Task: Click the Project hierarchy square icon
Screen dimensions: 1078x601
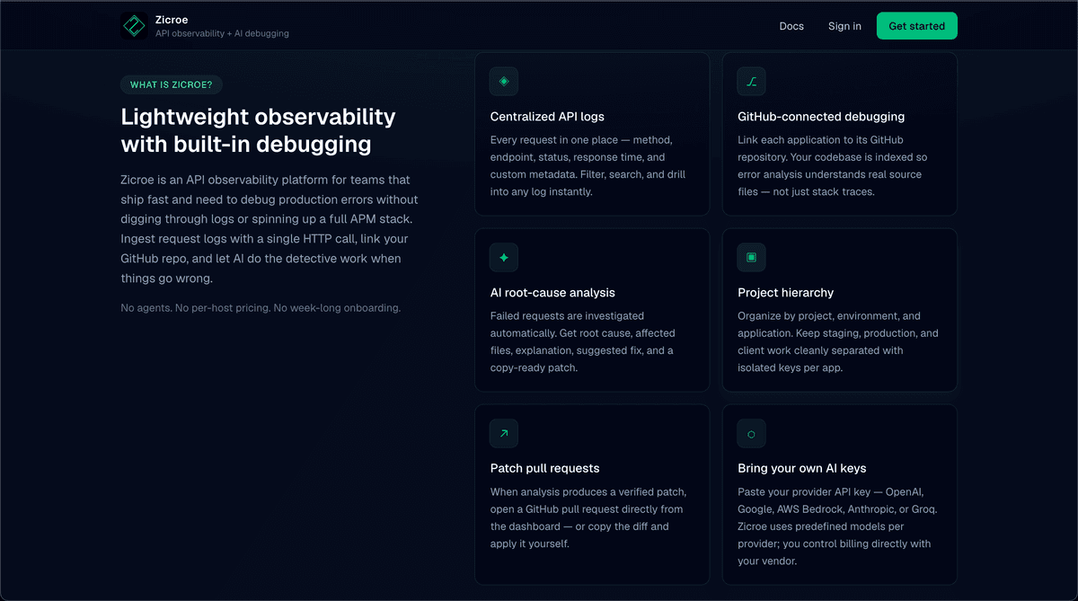Action: (x=752, y=258)
